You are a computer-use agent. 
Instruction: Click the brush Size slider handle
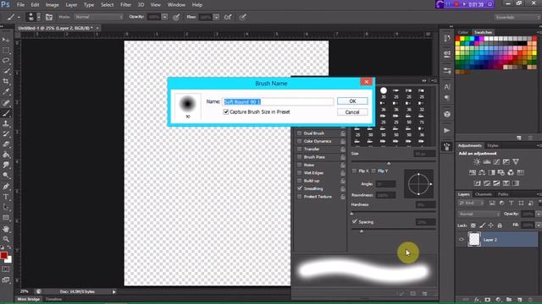click(x=389, y=163)
